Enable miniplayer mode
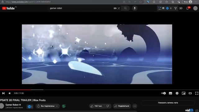199x112 pixels. pos(183,93)
